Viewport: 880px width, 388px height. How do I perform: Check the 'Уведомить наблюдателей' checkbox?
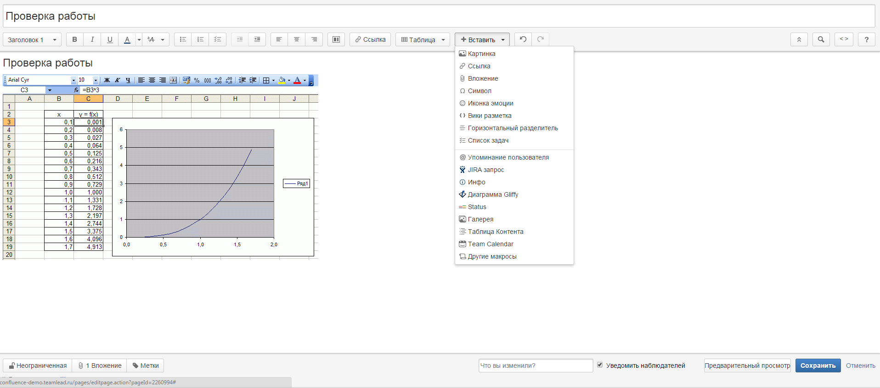pyautogui.click(x=600, y=365)
